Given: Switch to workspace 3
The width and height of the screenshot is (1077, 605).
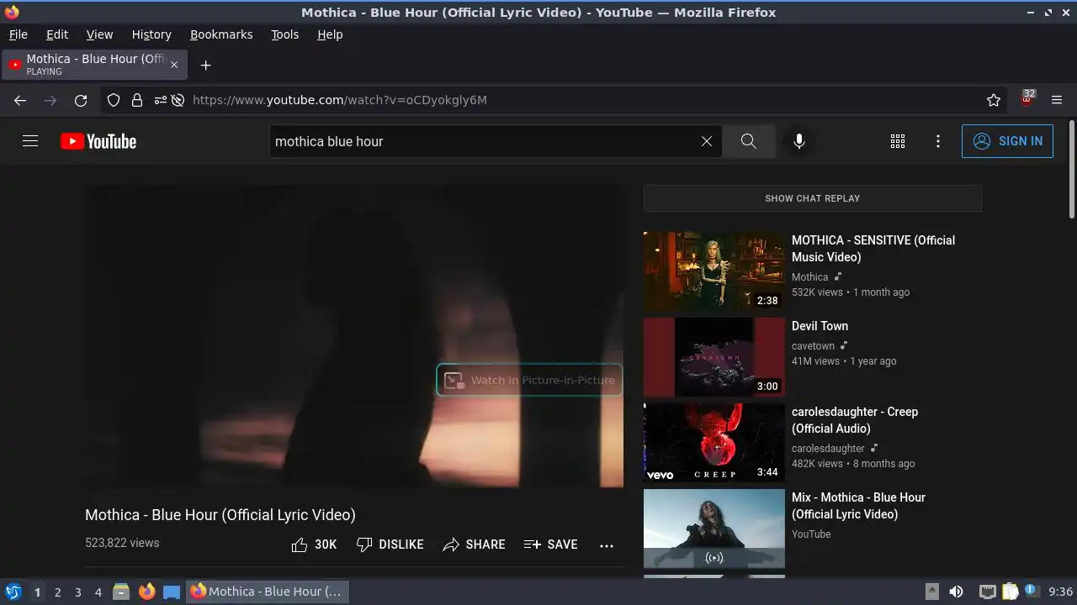Looking at the screenshot, I should coord(77,592).
